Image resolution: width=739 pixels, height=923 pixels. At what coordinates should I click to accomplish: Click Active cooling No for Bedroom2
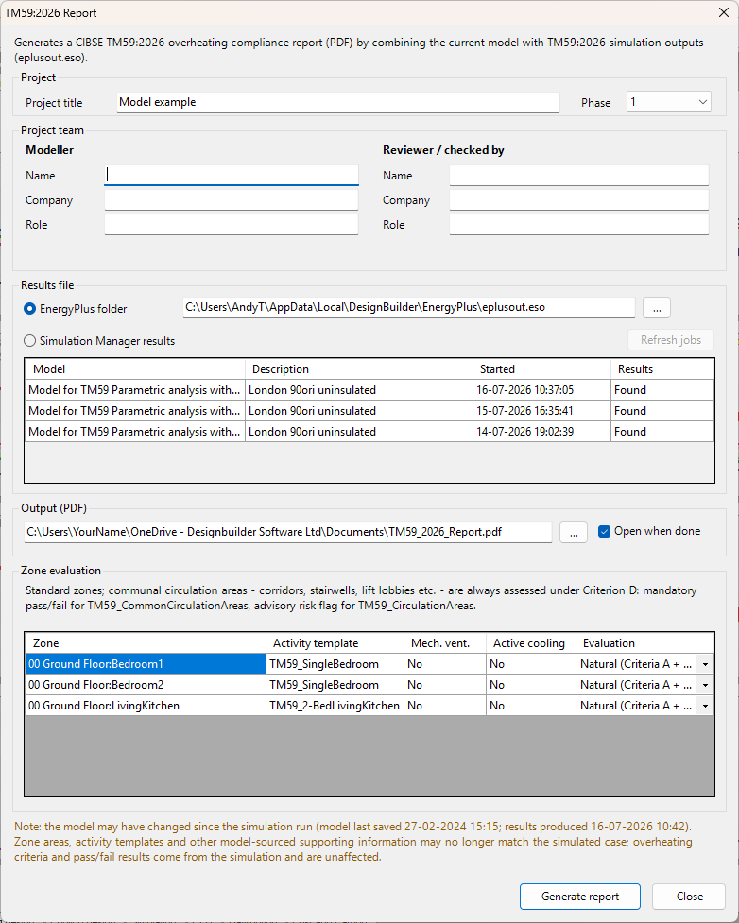click(x=530, y=685)
